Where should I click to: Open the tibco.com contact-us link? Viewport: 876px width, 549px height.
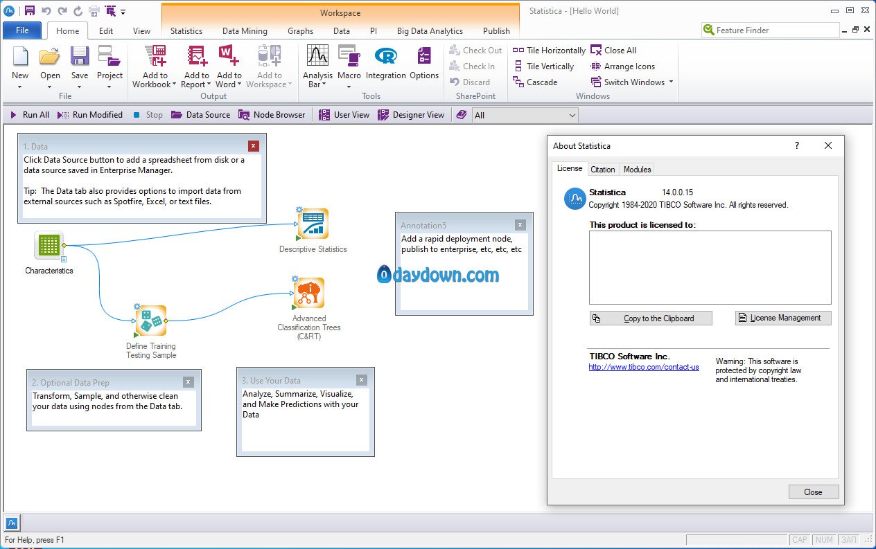click(644, 367)
